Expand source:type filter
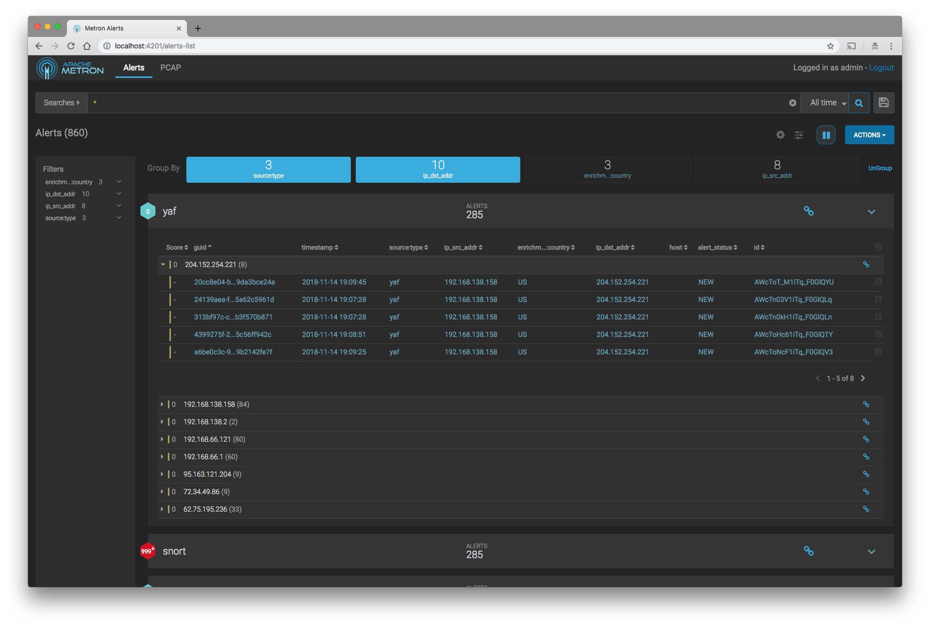 [x=119, y=218]
